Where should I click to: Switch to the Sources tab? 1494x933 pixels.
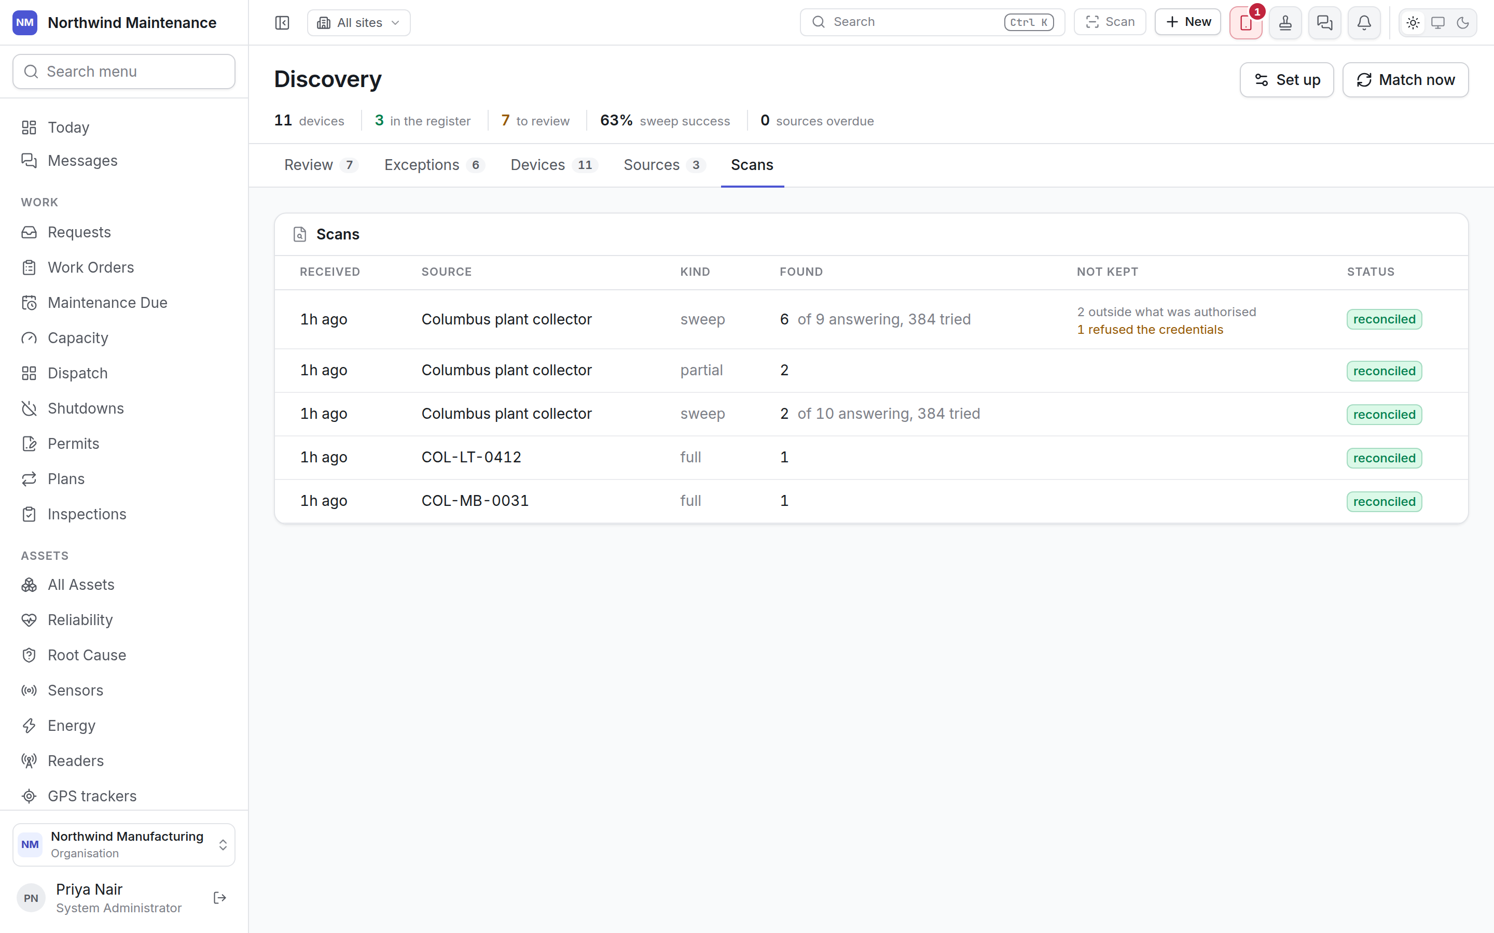point(665,165)
